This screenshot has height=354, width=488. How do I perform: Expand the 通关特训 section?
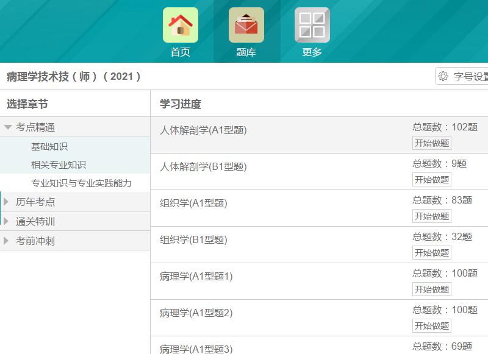6,221
